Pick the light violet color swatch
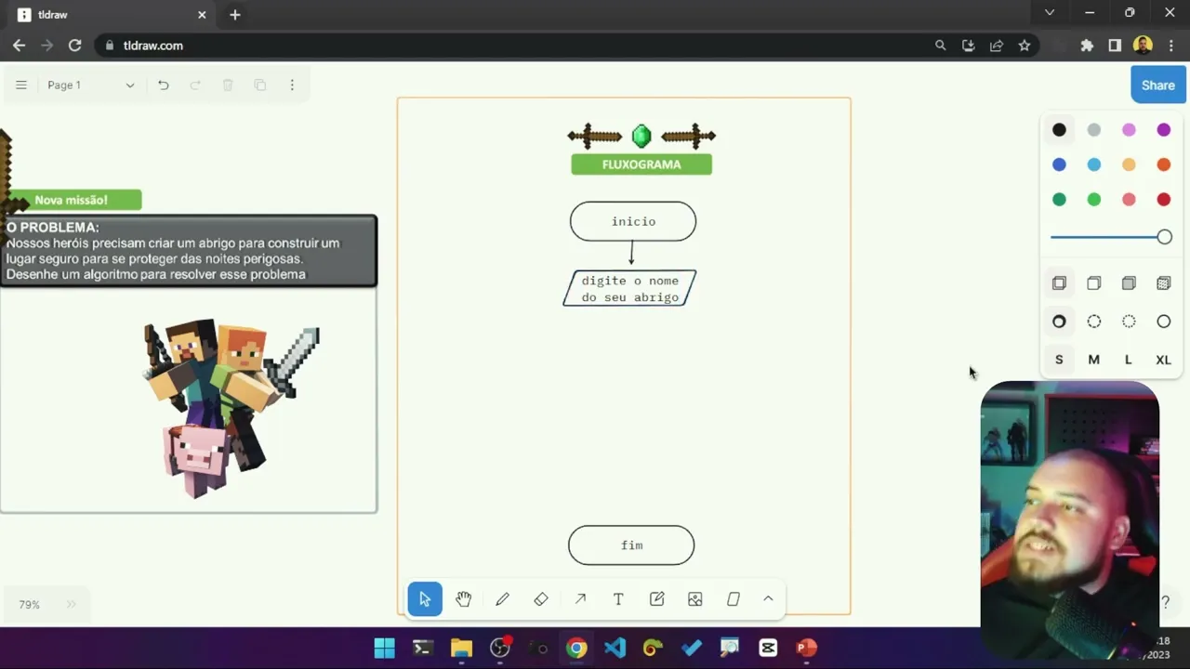 tap(1129, 130)
